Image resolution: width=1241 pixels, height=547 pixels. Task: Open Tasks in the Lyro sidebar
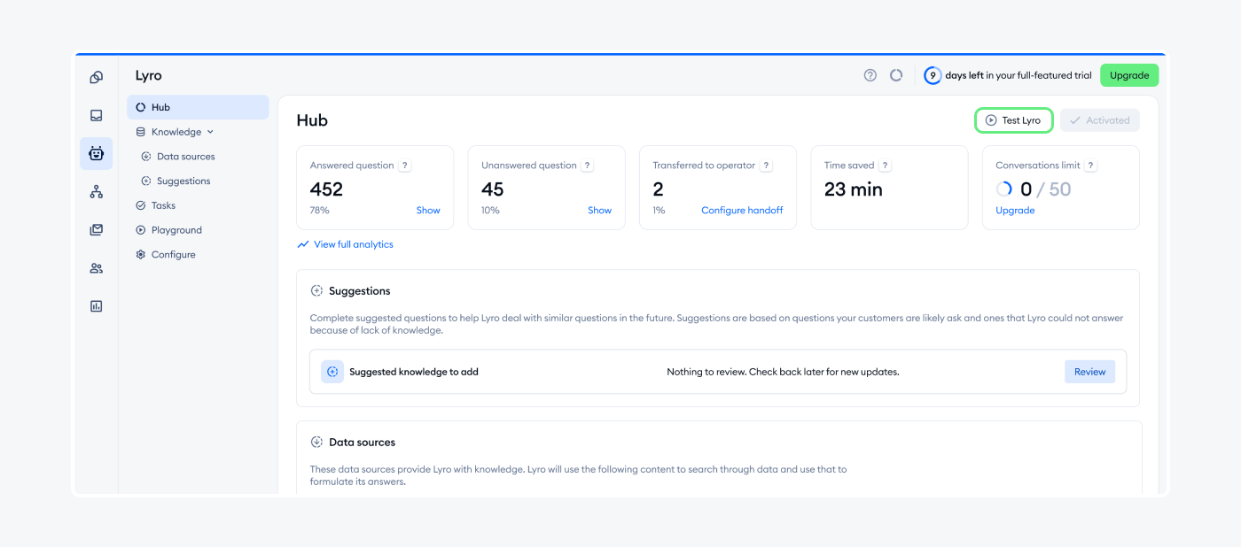tap(163, 205)
